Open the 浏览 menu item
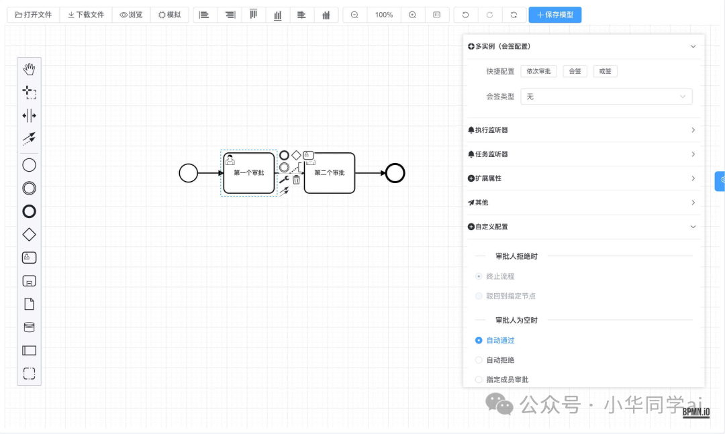Image resolution: width=725 pixels, height=434 pixels. click(131, 14)
